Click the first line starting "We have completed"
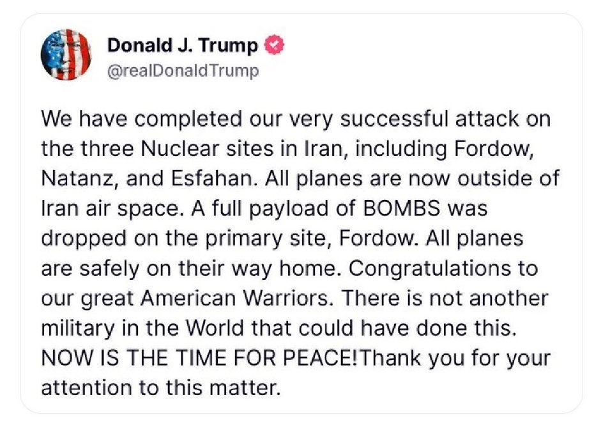The height and width of the screenshot is (434, 603). coord(294,120)
